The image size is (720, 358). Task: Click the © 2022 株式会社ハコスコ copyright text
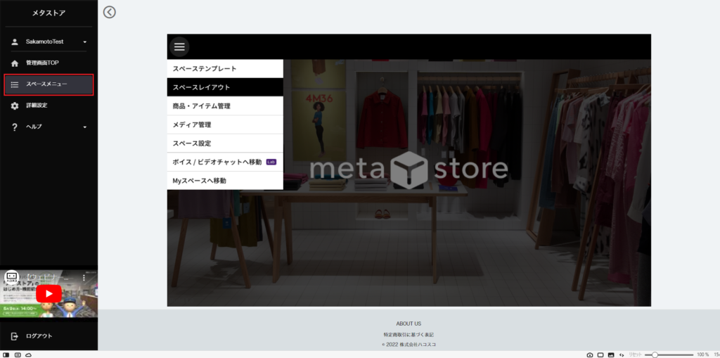tap(409, 345)
